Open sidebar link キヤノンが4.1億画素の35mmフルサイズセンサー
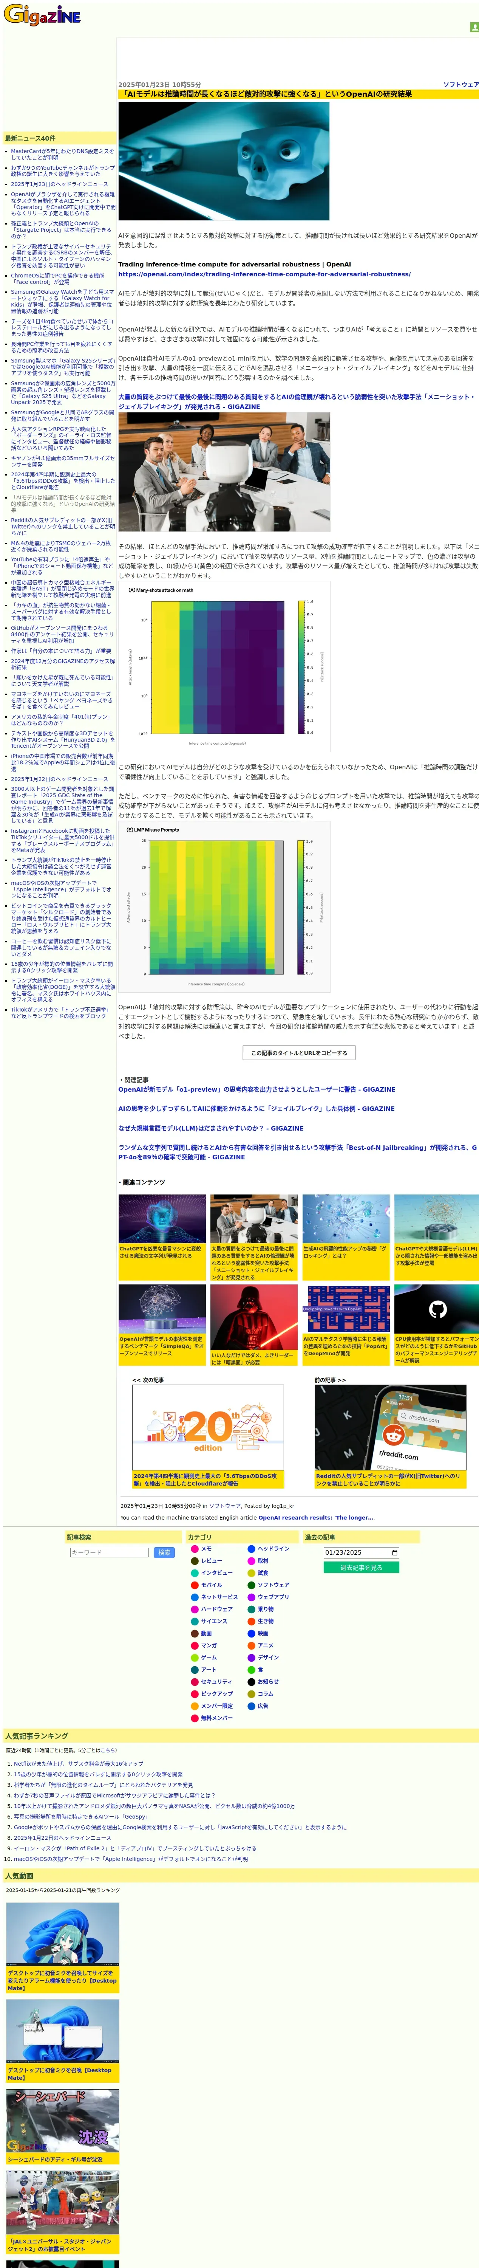Image resolution: width=479 pixels, height=2268 pixels. [x=62, y=461]
